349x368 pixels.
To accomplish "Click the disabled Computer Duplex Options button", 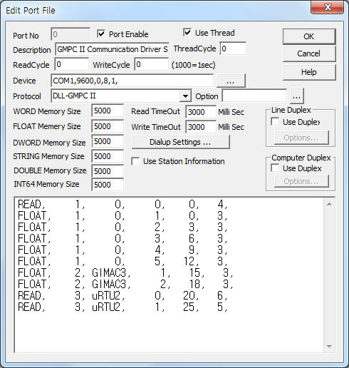I will pyautogui.click(x=301, y=181).
